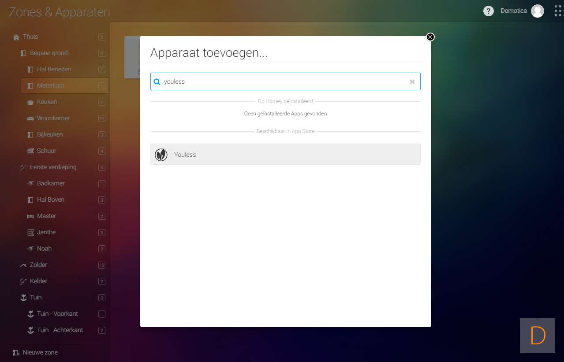Click the Zones & Apparaten page title
This screenshot has height=362, width=564.
(60, 12)
